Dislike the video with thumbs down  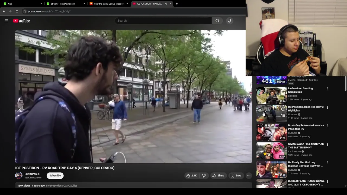(204, 175)
